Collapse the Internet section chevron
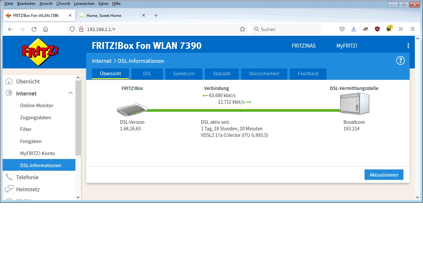This screenshot has height=260, width=423. pos(70,93)
